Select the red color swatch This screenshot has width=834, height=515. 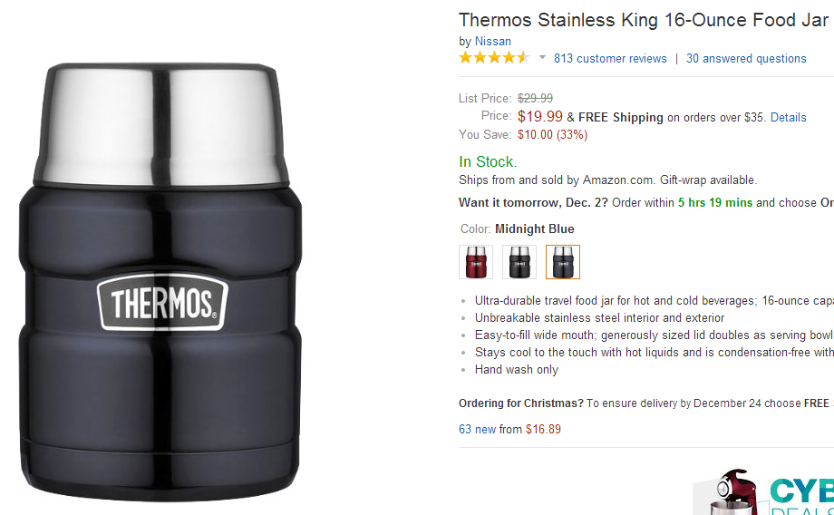(476, 261)
